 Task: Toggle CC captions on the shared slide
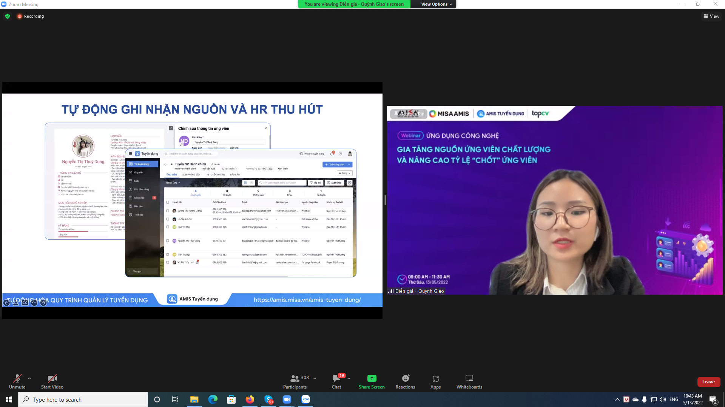[25, 303]
